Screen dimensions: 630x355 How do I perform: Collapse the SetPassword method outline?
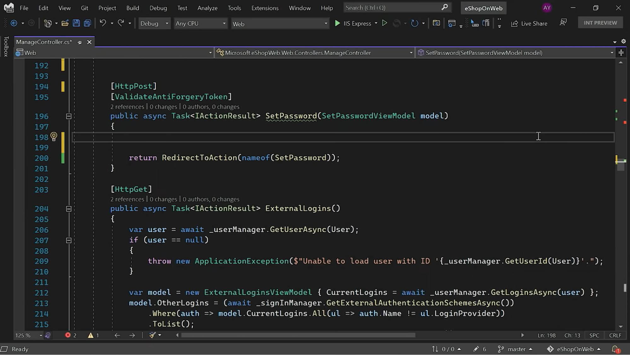click(68, 116)
